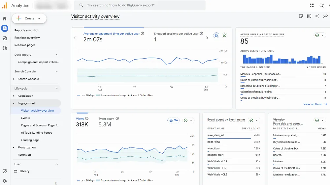Share this report icon

(317, 16)
